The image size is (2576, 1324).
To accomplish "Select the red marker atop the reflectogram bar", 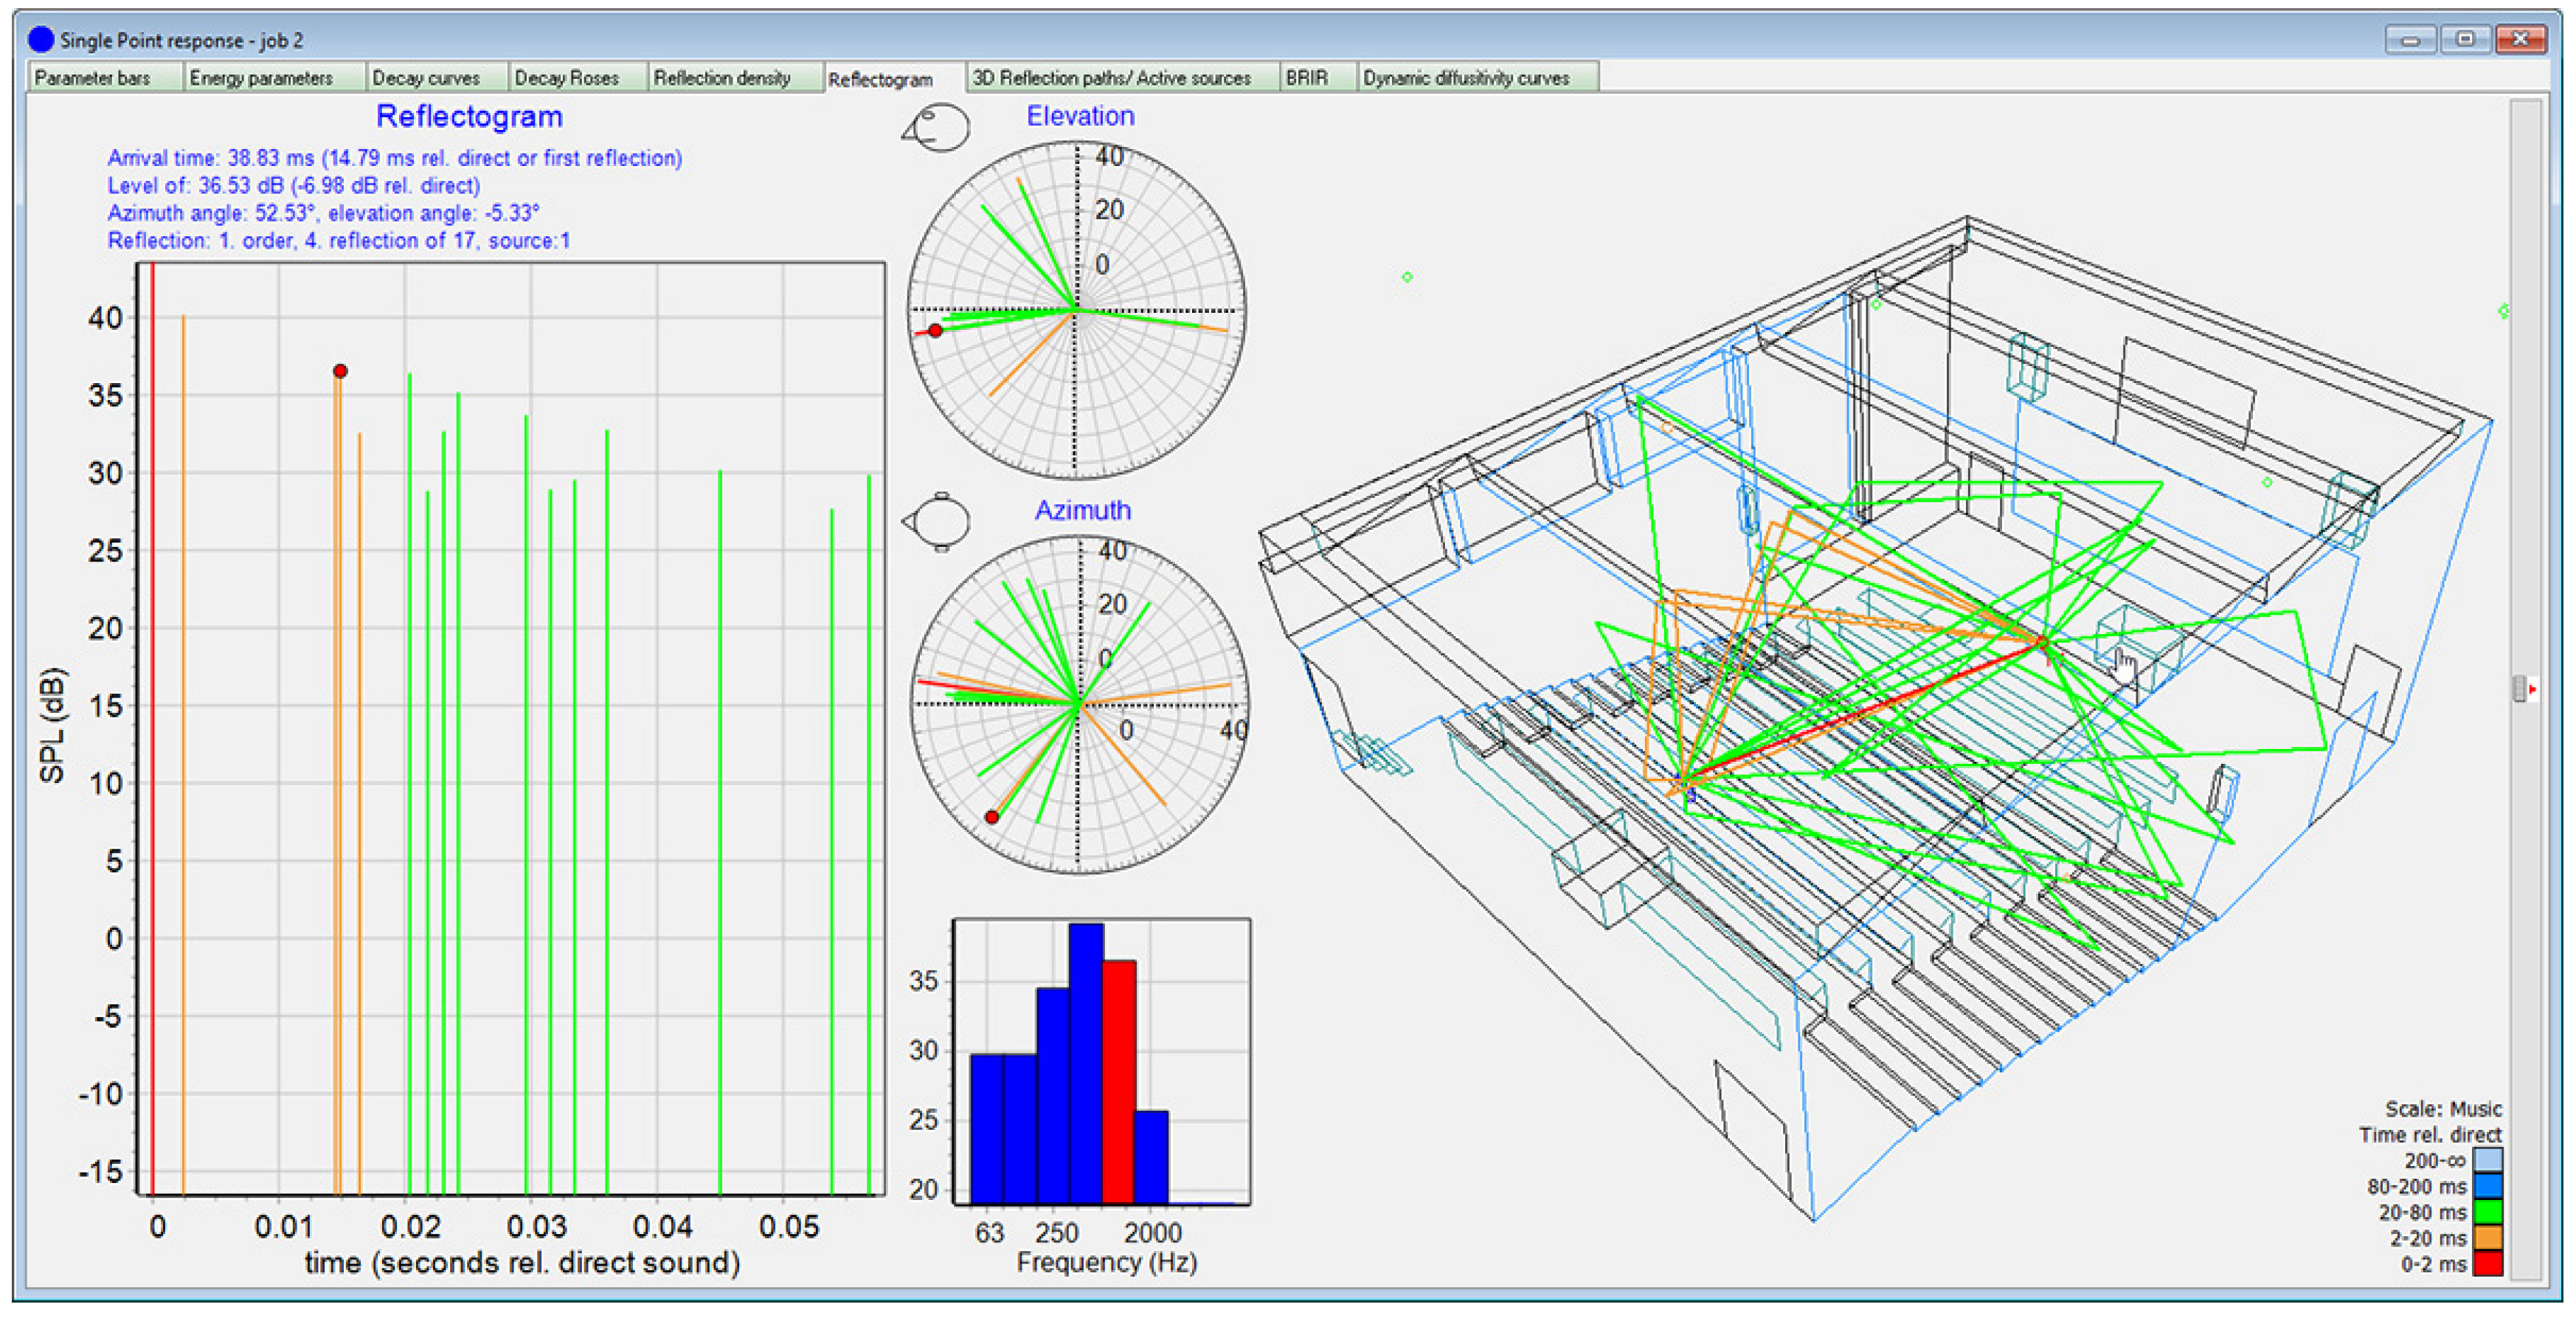I will pos(340,371).
